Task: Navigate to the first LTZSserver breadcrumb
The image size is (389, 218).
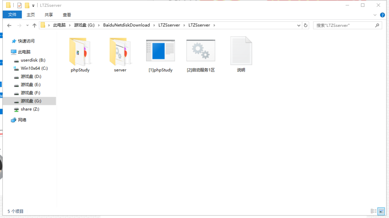Action: [x=169, y=25]
